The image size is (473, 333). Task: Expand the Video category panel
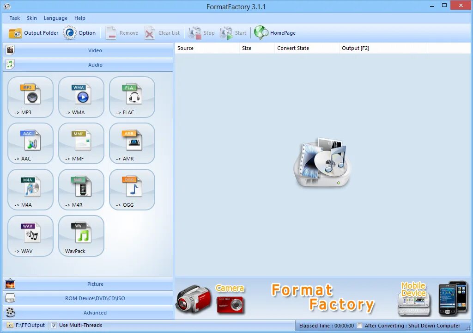[88, 50]
